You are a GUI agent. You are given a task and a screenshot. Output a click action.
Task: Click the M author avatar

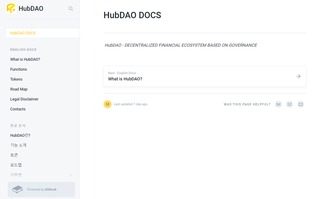pos(108,104)
